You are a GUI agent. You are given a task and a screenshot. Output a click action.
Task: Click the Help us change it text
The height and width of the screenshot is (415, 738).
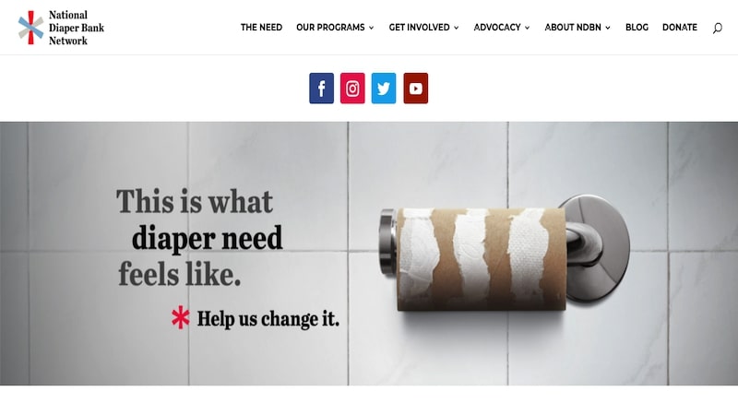[268, 318]
